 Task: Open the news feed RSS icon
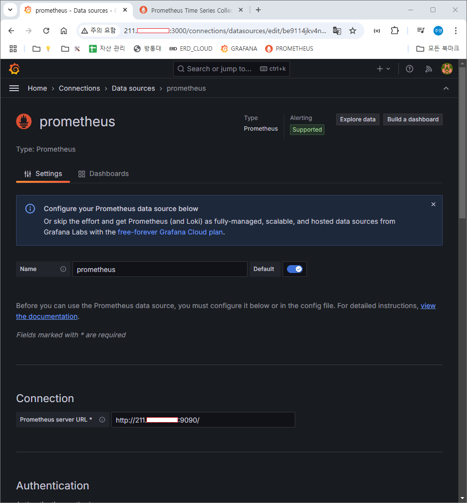click(428, 69)
